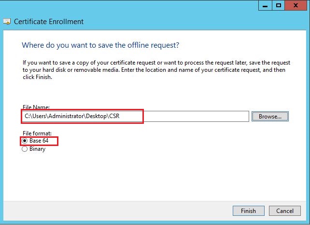Viewport: 310px width, 225px height.
Task: Minimize the Certificate Enrollment window
Action: pos(265,5)
